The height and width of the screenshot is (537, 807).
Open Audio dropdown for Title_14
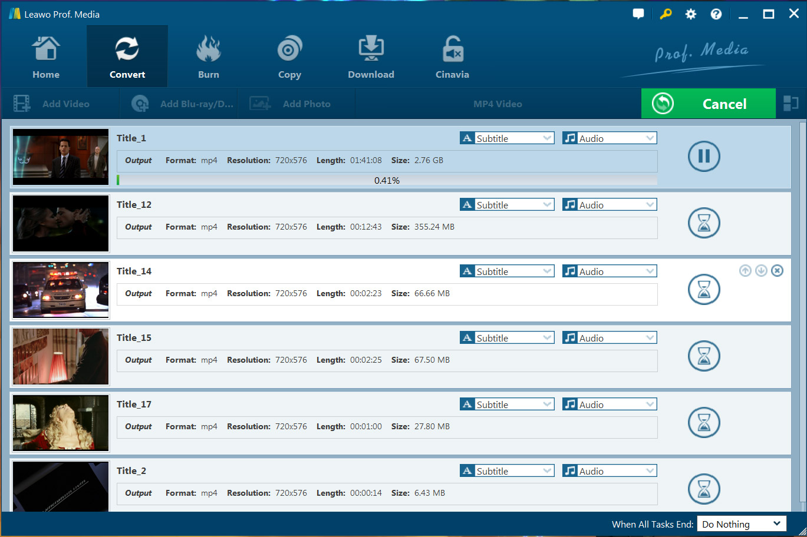point(610,271)
